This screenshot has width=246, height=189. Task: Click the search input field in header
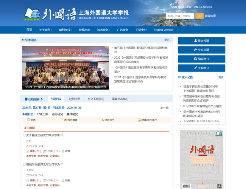180,16
